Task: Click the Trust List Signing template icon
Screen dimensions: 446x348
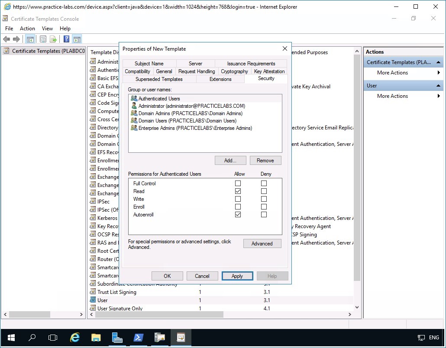Action: [x=93, y=292]
